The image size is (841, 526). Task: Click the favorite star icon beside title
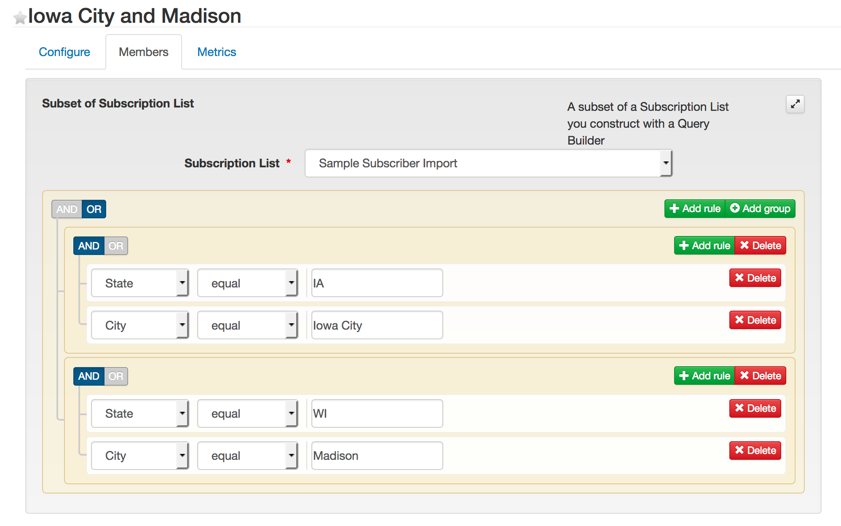pyautogui.click(x=20, y=18)
